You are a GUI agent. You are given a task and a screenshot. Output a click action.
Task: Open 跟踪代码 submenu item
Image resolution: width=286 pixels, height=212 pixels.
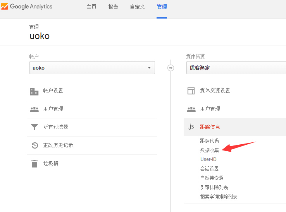click(209, 141)
